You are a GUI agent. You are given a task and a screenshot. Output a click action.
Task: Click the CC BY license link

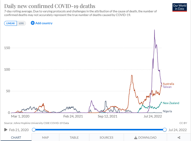(183, 123)
